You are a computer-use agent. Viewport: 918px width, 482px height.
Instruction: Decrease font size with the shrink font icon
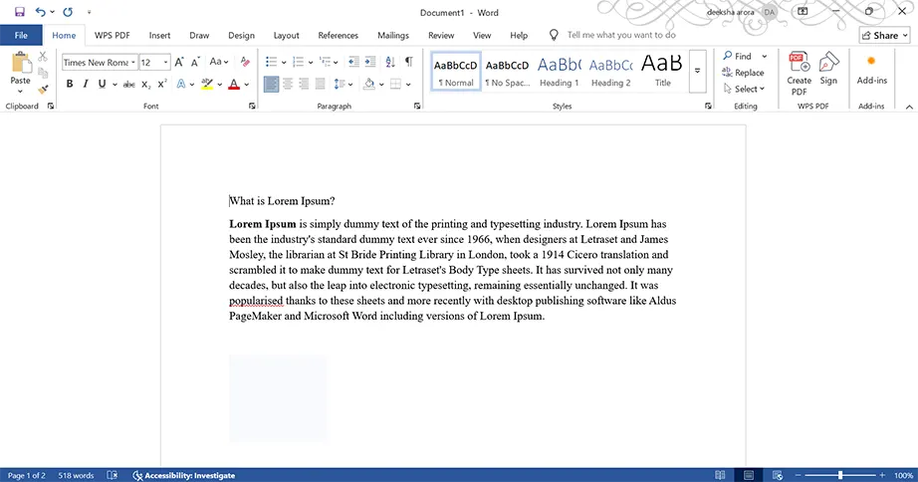point(195,62)
